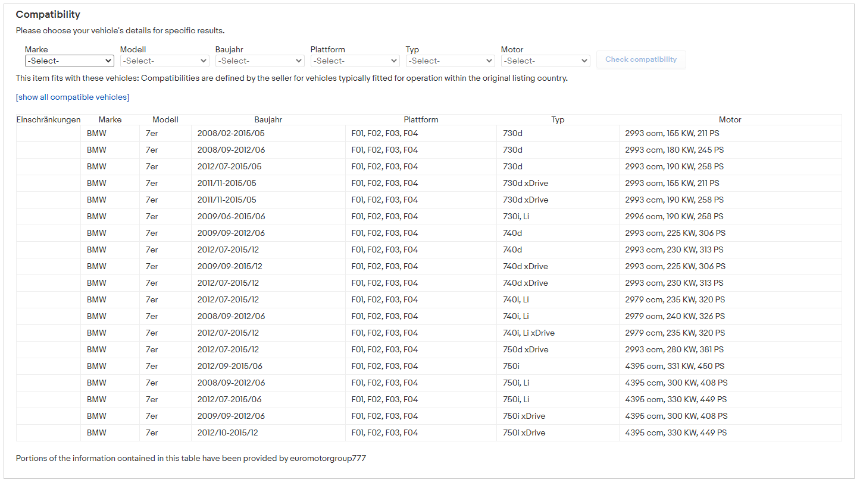Open the Plattform vehicle dropdown
The width and height of the screenshot is (860, 483).
pos(355,61)
